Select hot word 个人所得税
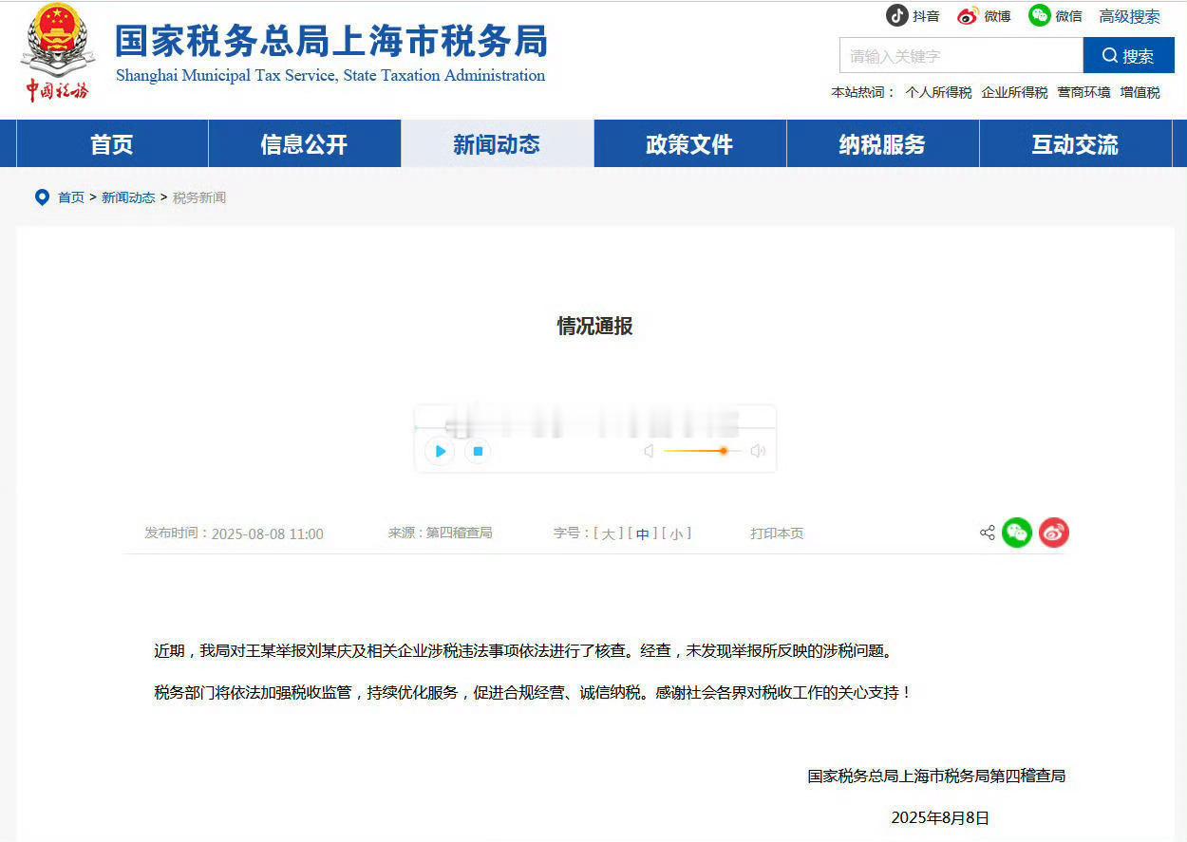 pyautogui.click(x=938, y=92)
